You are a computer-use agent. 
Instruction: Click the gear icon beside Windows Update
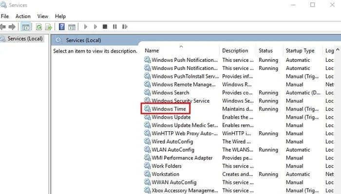coord(148,117)
